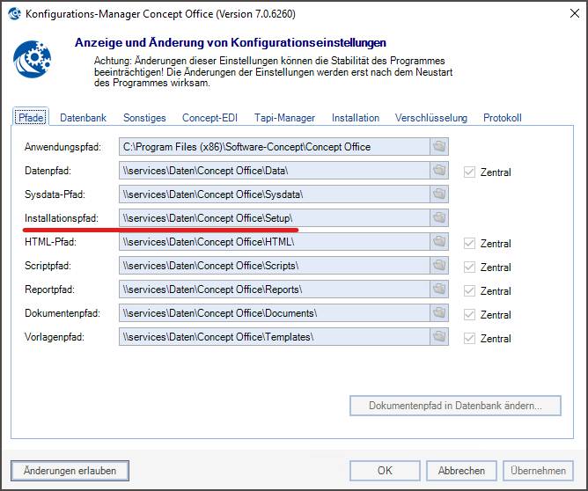Click into the Scriptpfad field

point(274,266)
